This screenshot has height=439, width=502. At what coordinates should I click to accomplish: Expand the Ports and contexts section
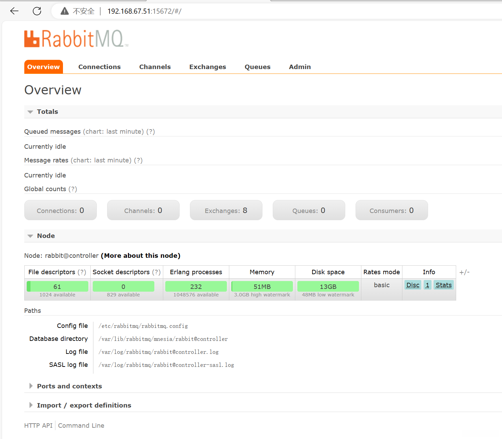click(66, 386)
